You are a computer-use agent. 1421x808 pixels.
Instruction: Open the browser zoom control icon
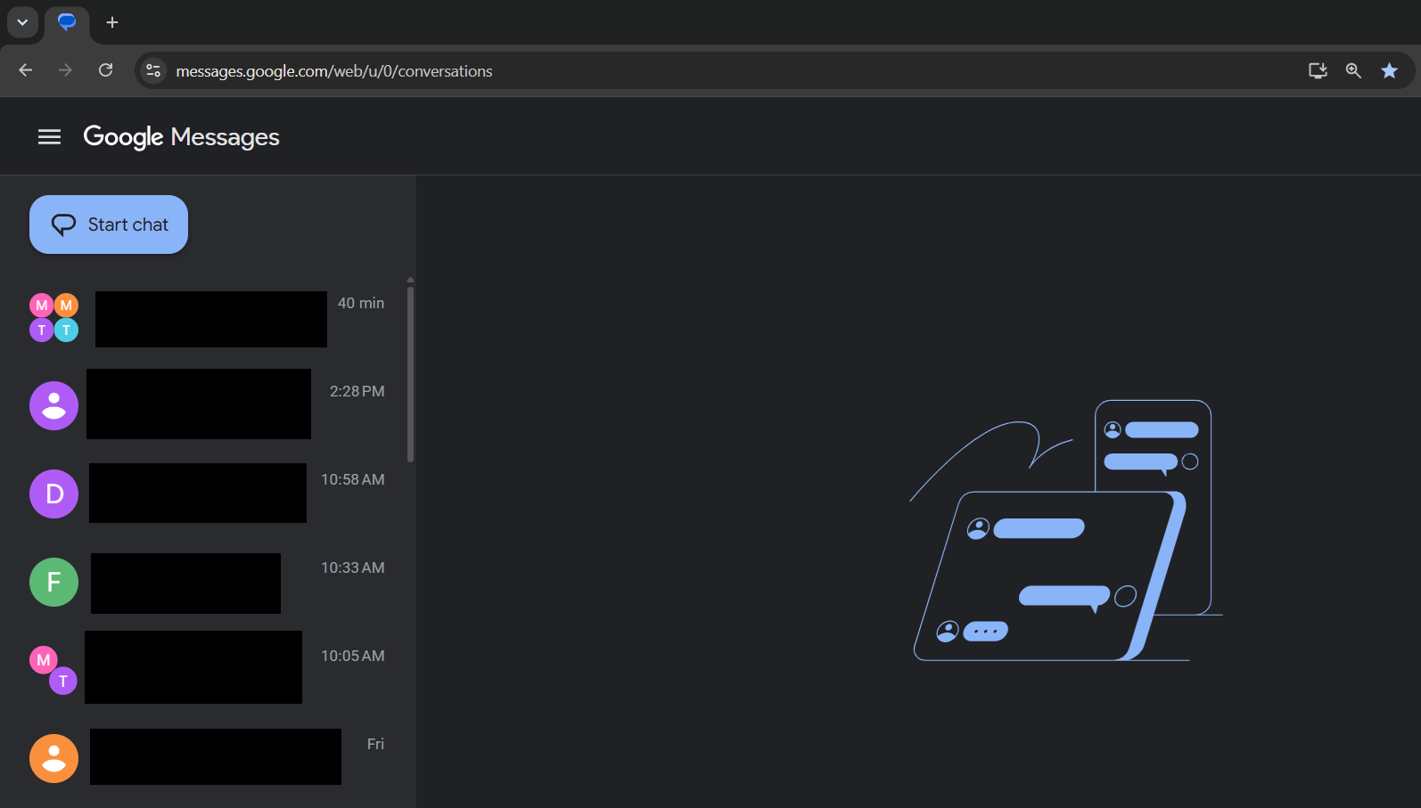(1353, 70)
